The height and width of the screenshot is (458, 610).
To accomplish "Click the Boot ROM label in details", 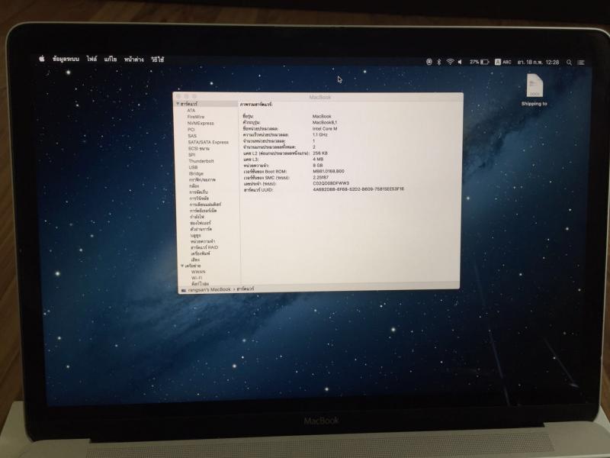I will [x=265, y=171].
